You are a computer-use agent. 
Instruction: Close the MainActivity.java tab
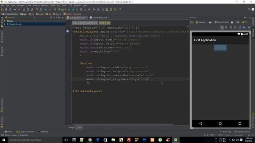[109, 17]
